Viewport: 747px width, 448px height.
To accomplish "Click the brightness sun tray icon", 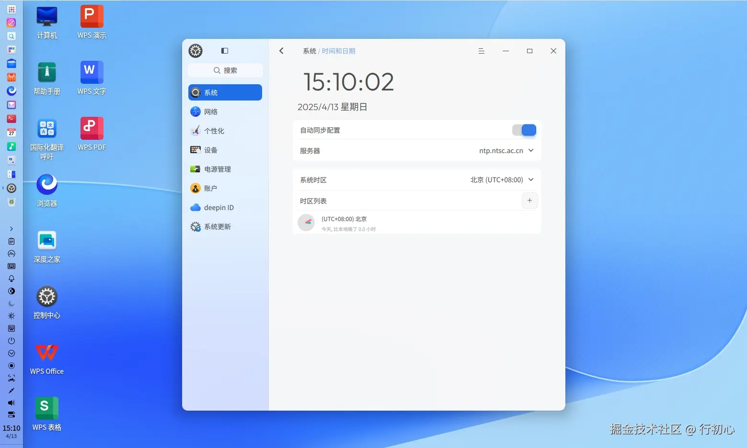I will pyautogui.click(x=11, y=316).
